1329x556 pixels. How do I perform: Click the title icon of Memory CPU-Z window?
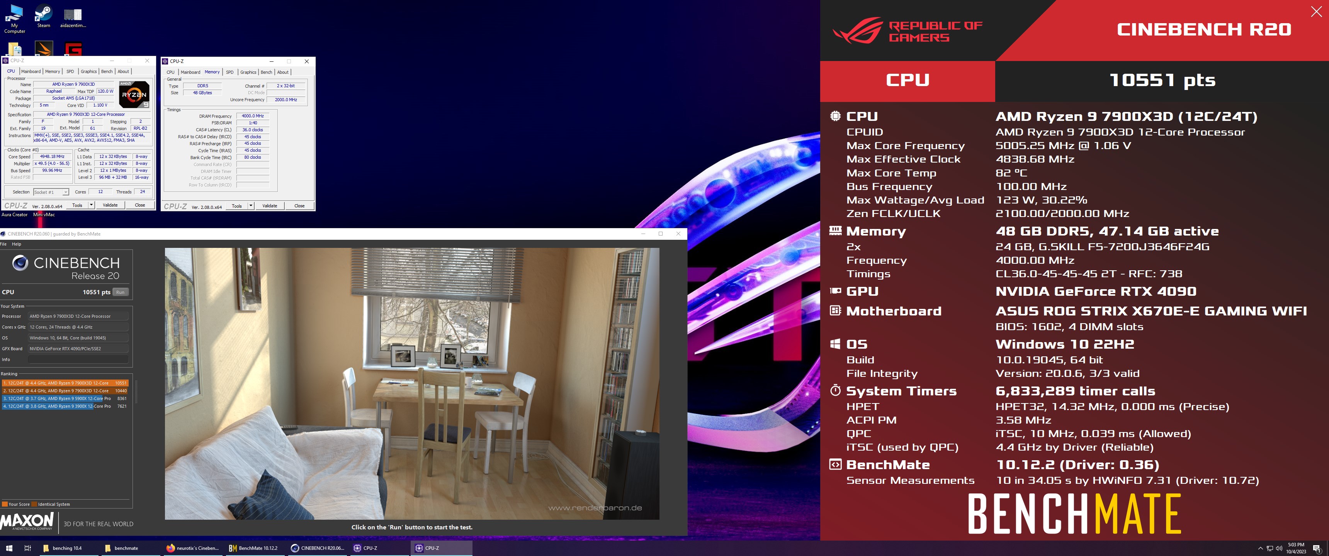166,61
